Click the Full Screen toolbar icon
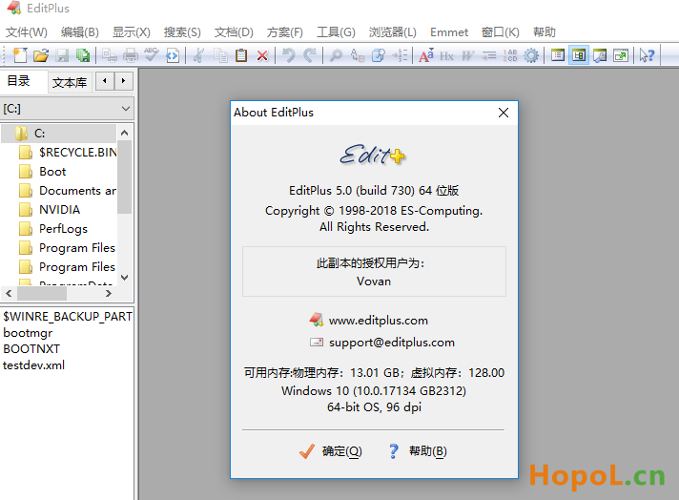The image size is (679, 500). click(621, 55)
